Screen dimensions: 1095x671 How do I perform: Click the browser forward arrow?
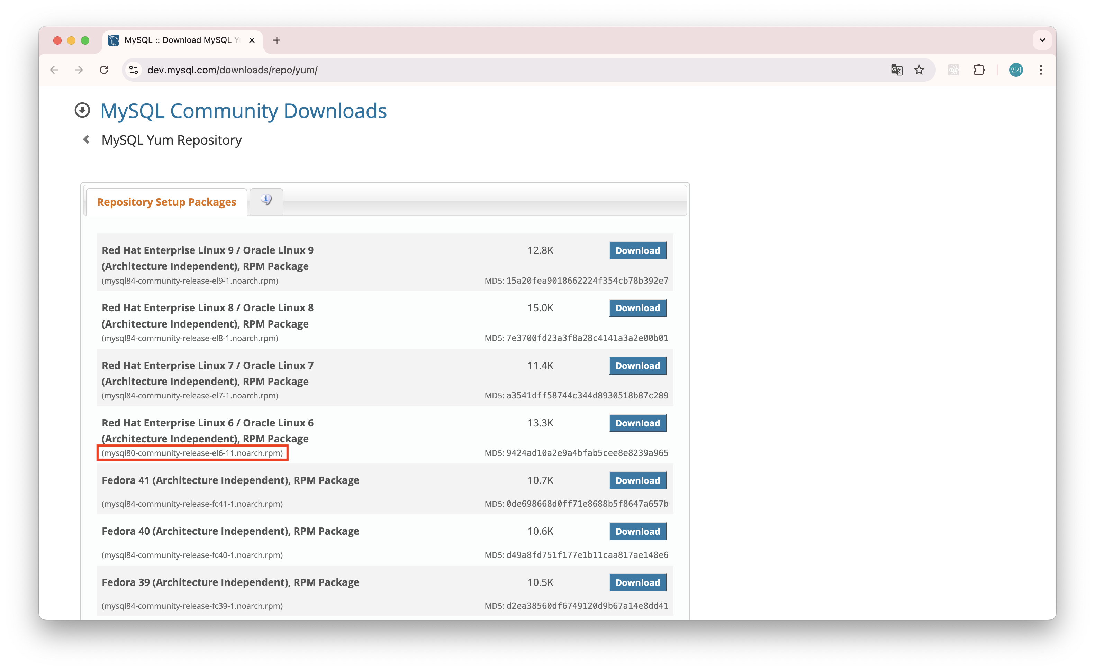[79, 70]
